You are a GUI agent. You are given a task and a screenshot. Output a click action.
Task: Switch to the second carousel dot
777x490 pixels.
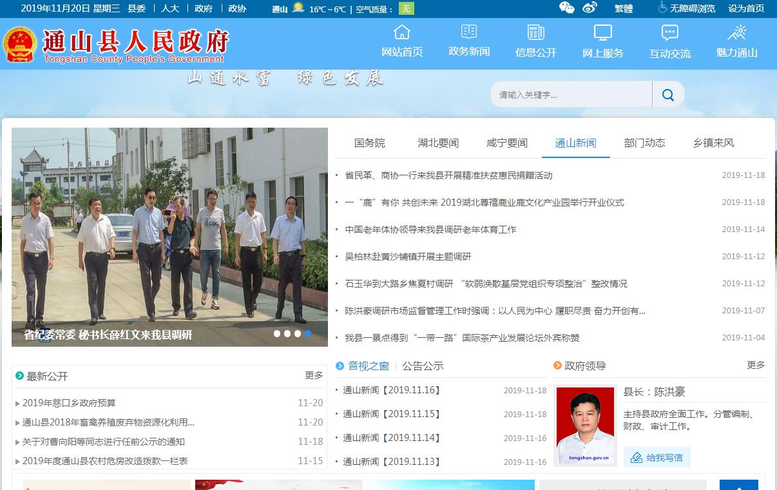(287, 333)
